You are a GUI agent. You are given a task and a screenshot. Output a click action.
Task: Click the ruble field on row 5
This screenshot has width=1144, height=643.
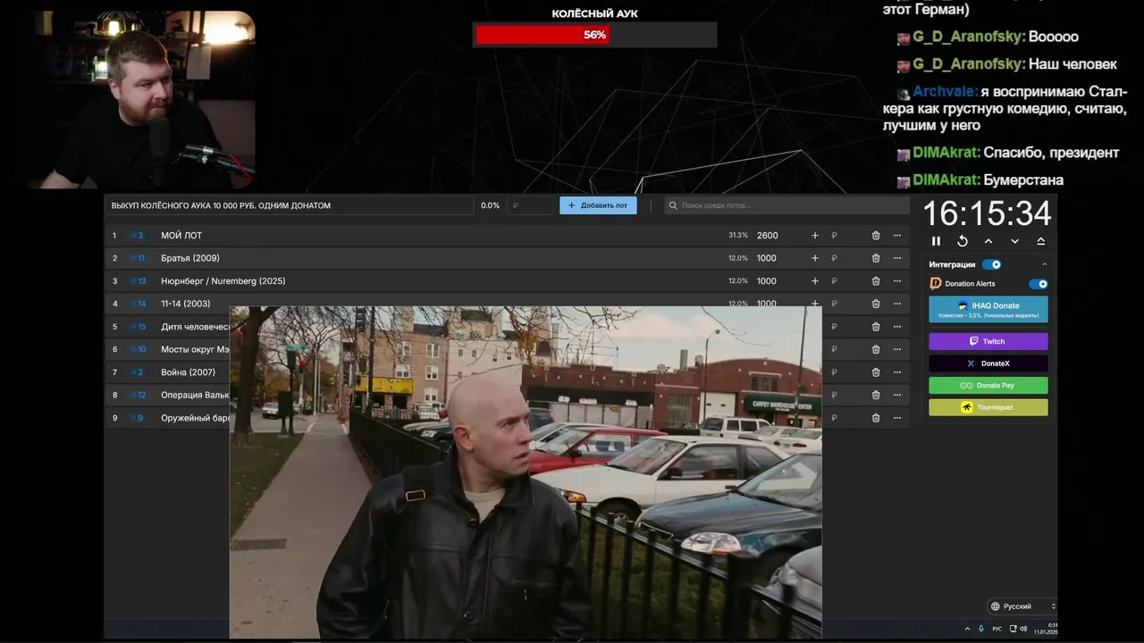coord(845,327)
